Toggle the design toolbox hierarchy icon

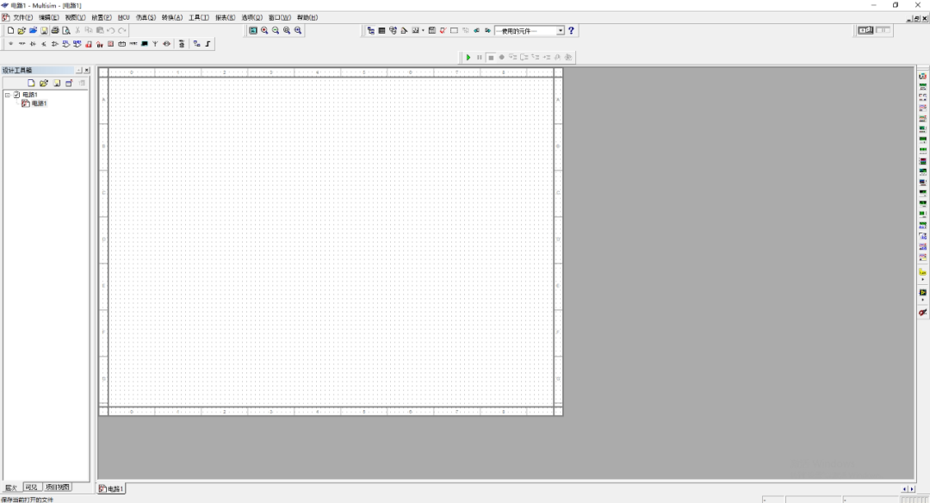(x=371, y=30)
